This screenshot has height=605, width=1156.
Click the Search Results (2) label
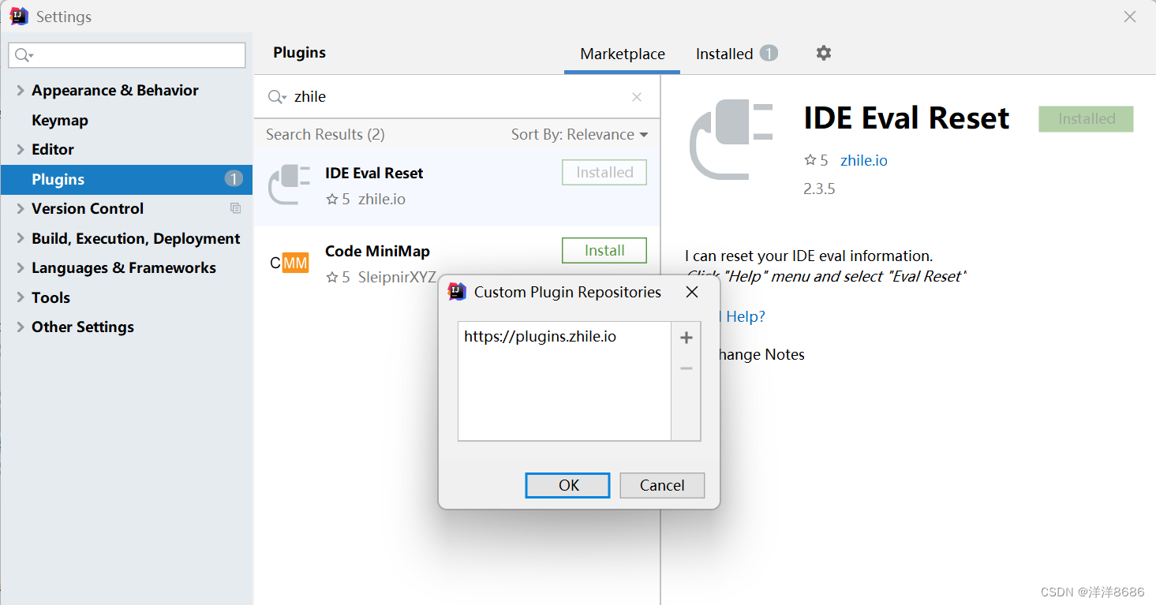[x=325, y=135]
